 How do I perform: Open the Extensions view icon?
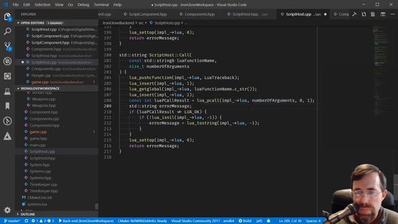point(7,76)
